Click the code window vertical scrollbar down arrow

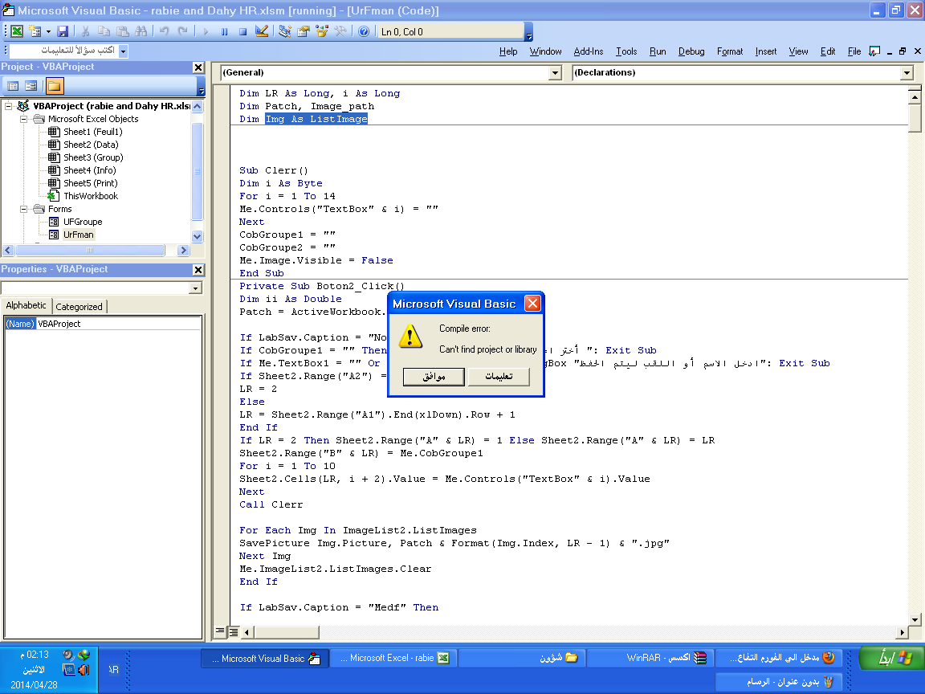coord(915,619)
